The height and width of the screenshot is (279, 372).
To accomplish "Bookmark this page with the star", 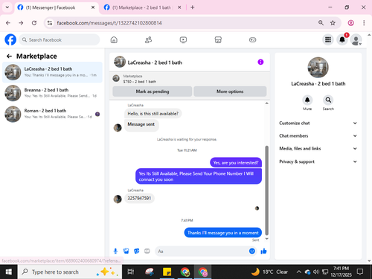I will (333, 23).
